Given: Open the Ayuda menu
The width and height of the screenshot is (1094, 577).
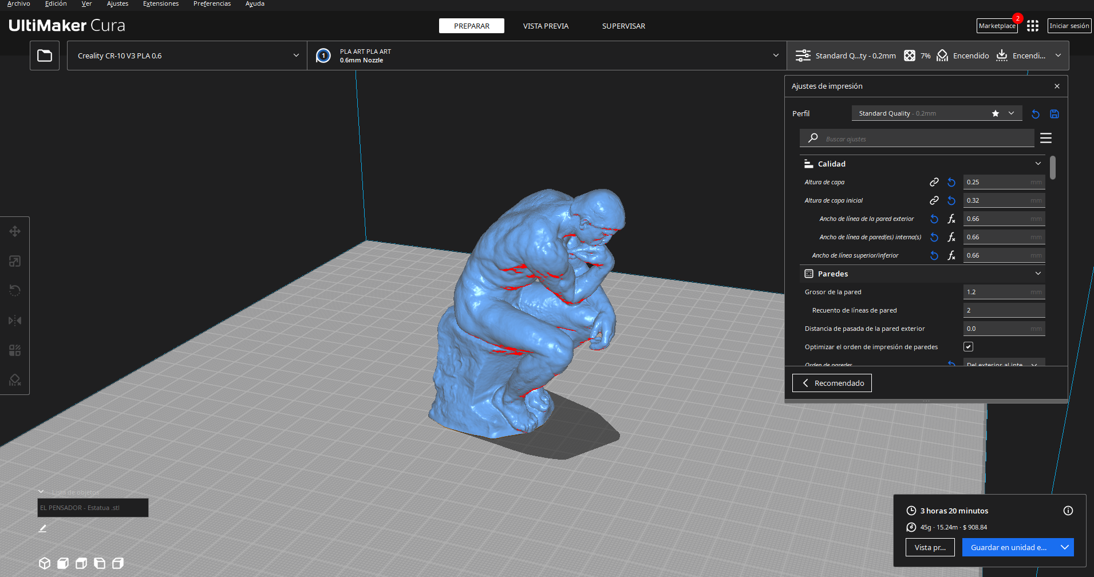Looking at the screenshot, I should point(255,3).
